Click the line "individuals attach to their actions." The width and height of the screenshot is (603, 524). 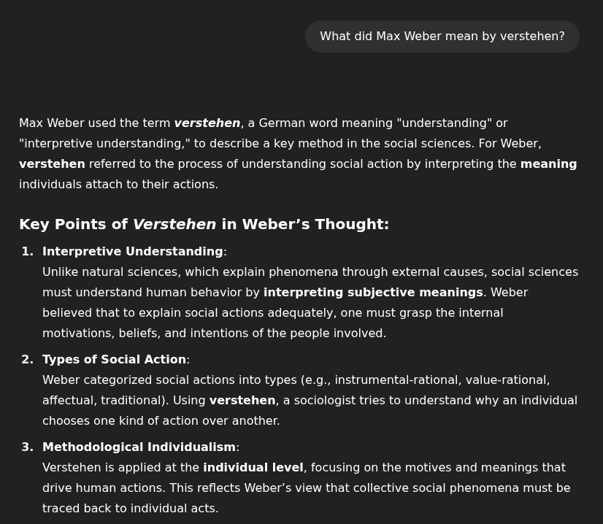118,185
